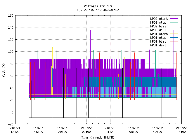Click the Volt (V) y-axis label
The image size is (187, 140).
4,70
